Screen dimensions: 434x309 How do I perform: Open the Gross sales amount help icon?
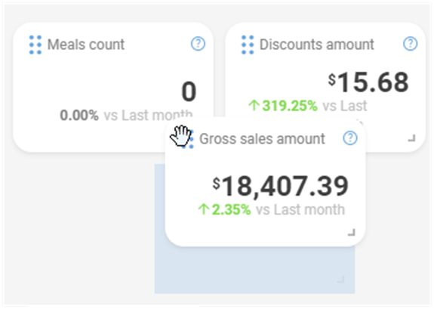click(350, 138)
